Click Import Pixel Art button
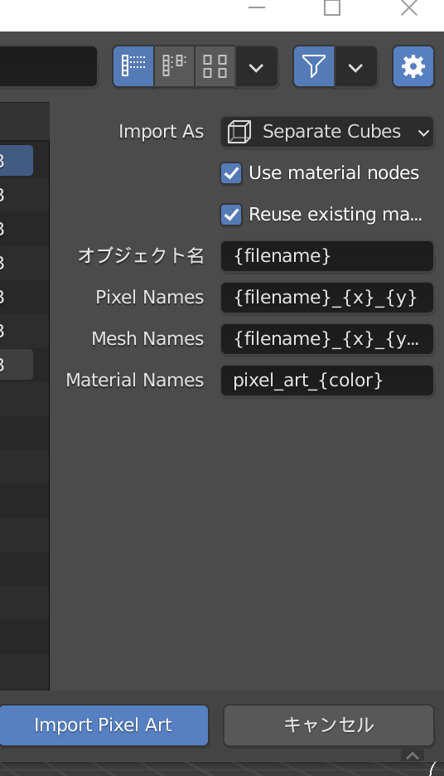 [x=103, y=725]
